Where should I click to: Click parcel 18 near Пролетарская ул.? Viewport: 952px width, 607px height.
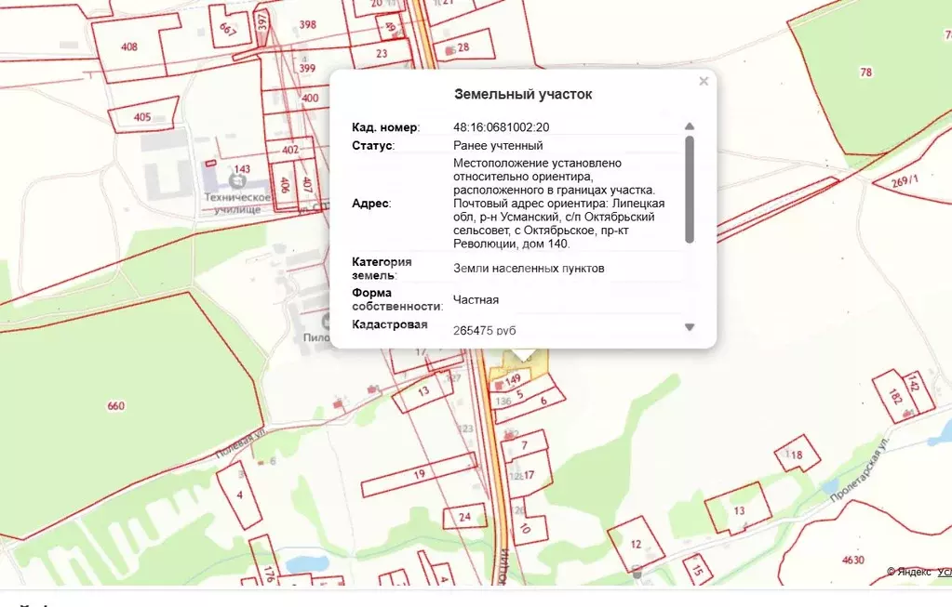point(797,455)
